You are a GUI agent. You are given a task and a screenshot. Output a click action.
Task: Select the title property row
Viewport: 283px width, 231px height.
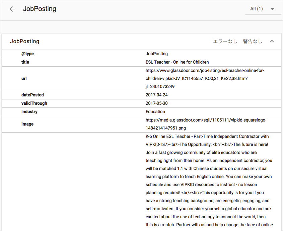[141, 62]
